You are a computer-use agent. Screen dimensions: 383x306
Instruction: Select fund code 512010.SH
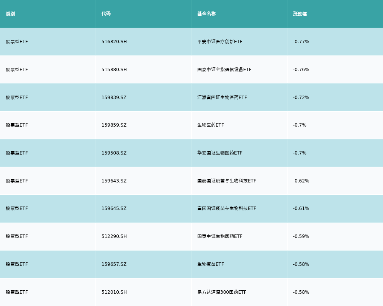click(114, 292)
